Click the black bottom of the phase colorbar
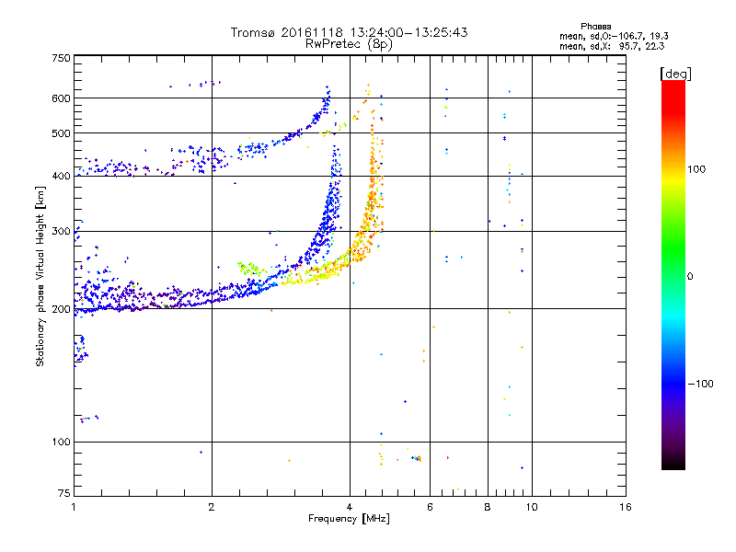 (x=673, y=463)
